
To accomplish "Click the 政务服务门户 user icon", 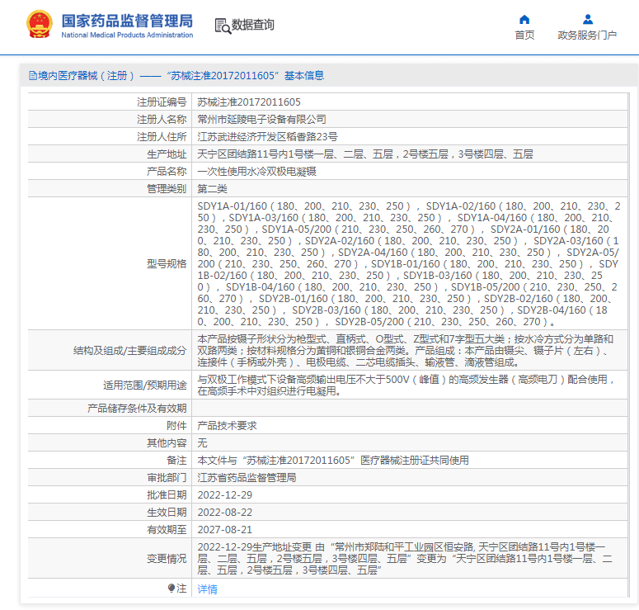I will pos(587,19).
